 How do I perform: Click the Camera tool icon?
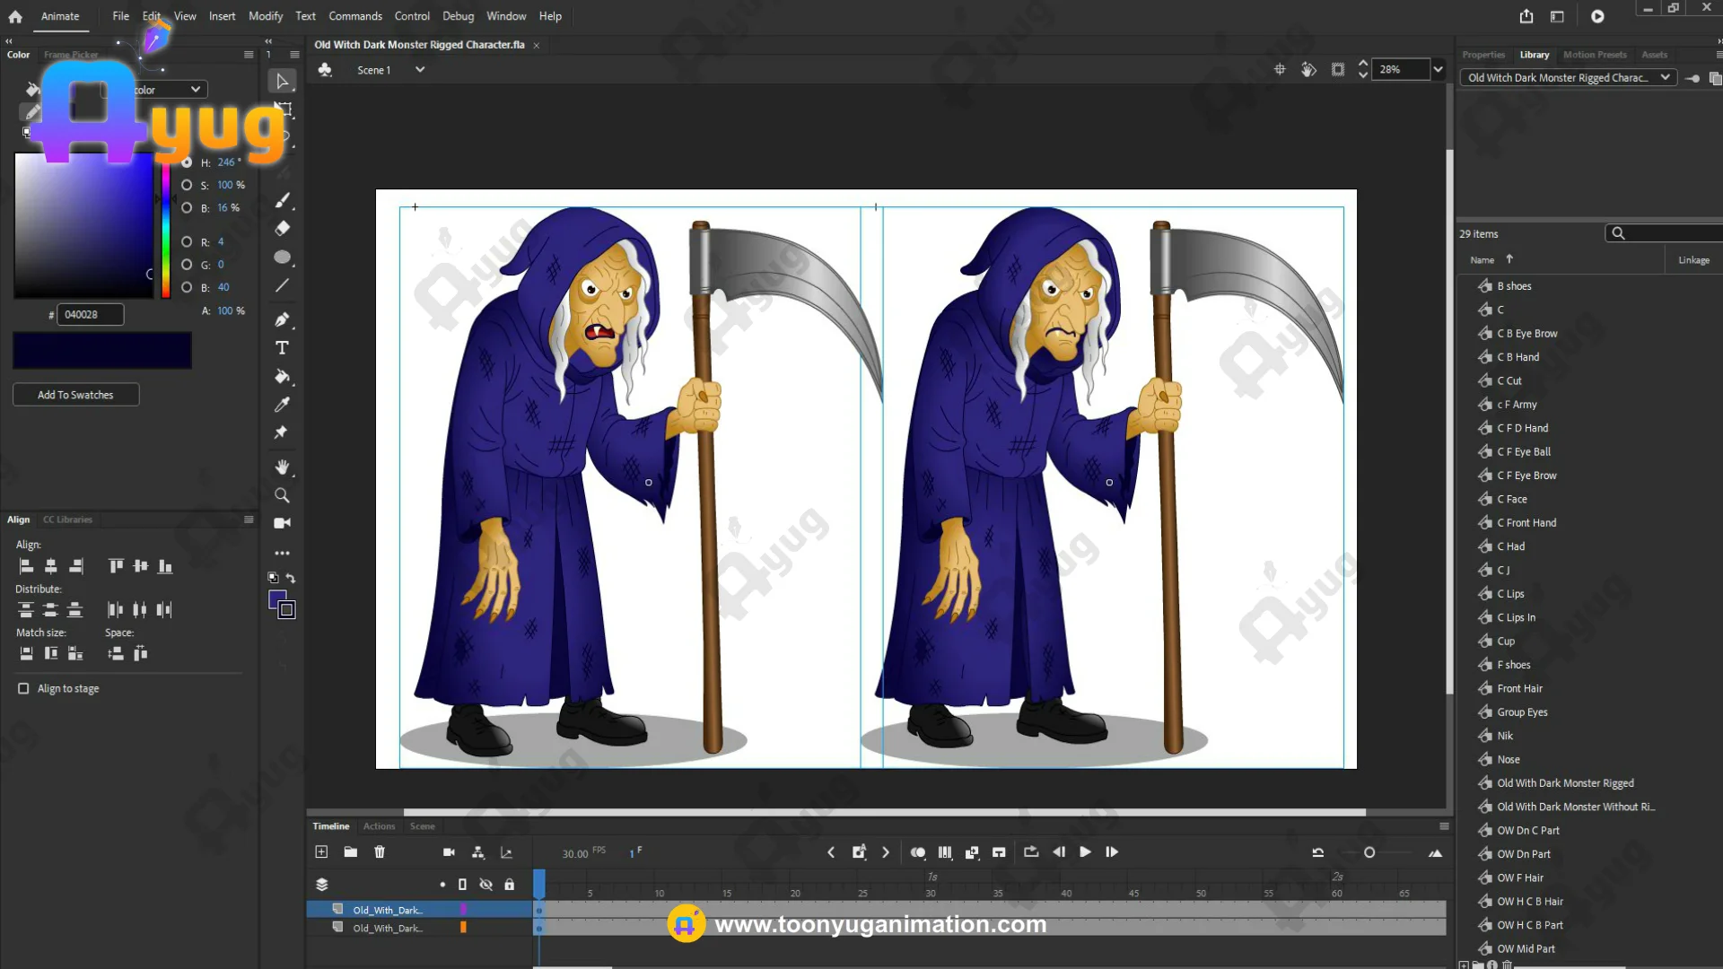click(282, 523)
